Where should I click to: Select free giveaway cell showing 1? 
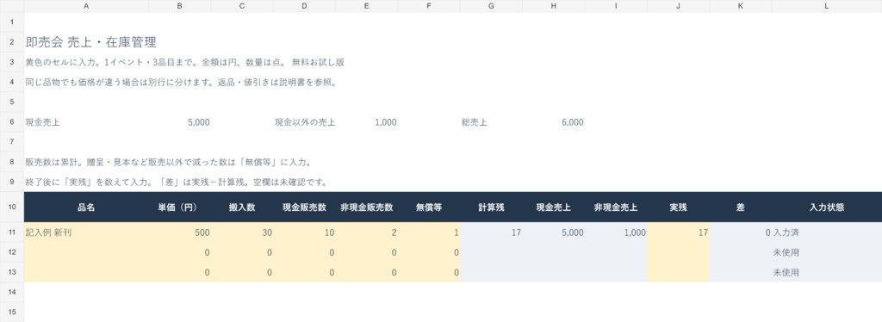click(429, 232)
